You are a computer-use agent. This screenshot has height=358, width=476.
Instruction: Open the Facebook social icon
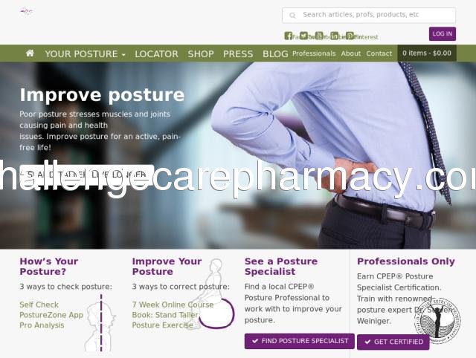click(288, 36)
